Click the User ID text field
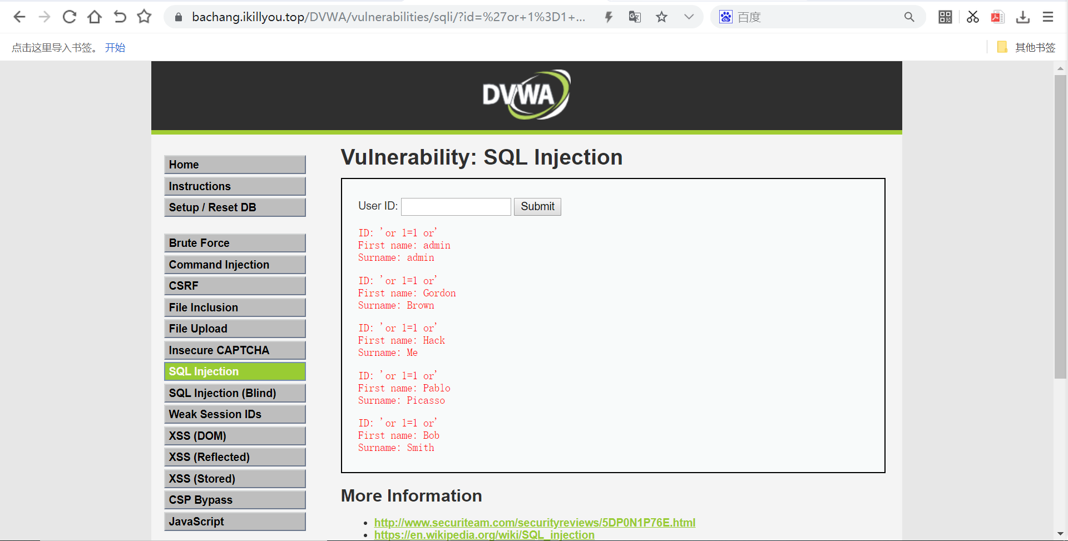Image resolution: width=1068 pixels, height=541 pixels. click(x=456, y=207)
